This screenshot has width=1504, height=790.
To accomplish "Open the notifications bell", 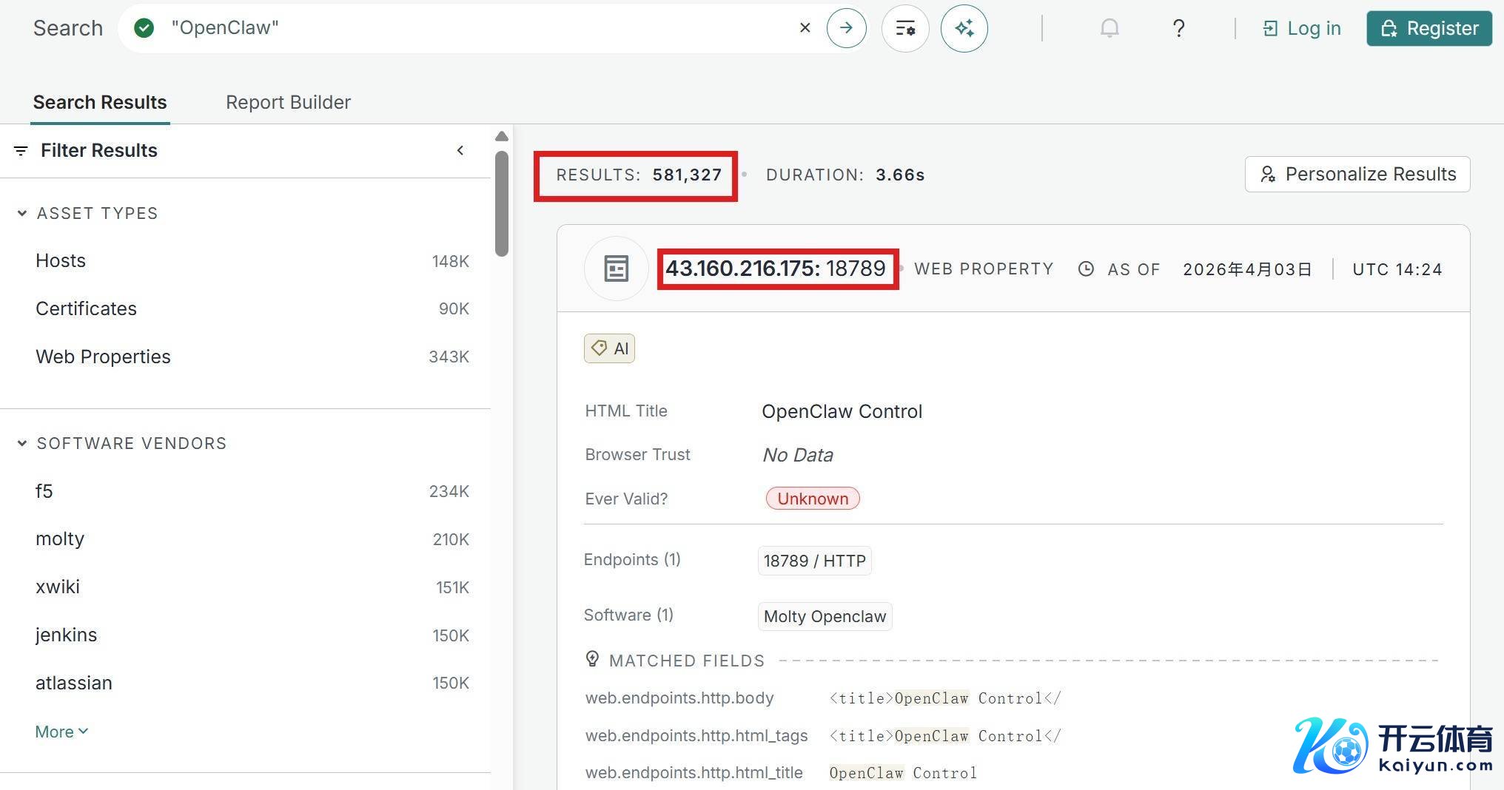I will (x=1109, y=28).
